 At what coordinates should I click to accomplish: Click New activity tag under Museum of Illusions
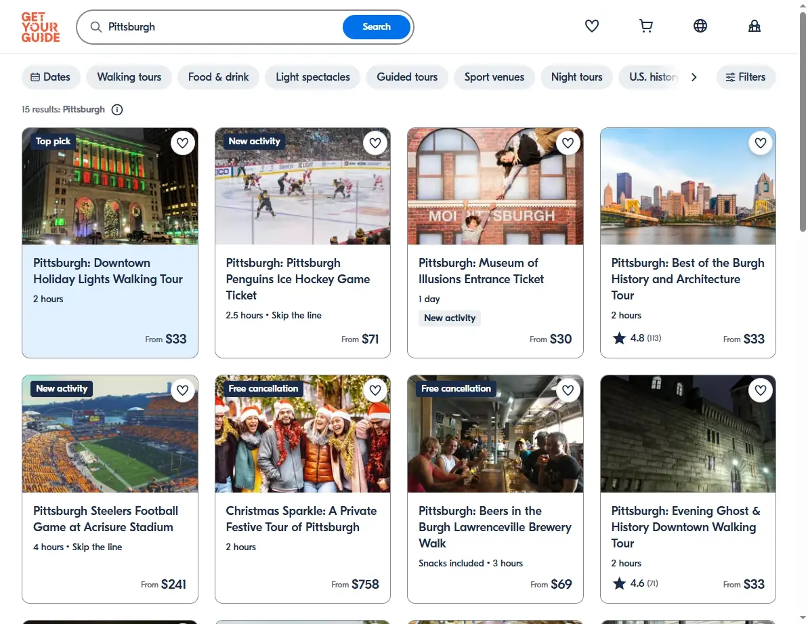tap(449, 318)
